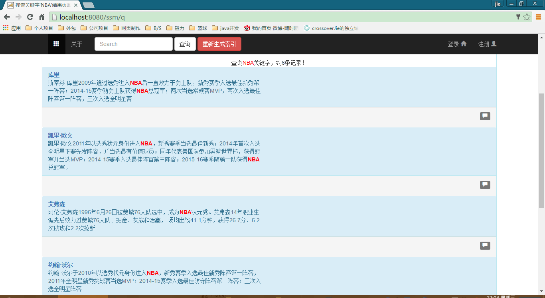Click the 库里 description paragraph

(154, 91)
